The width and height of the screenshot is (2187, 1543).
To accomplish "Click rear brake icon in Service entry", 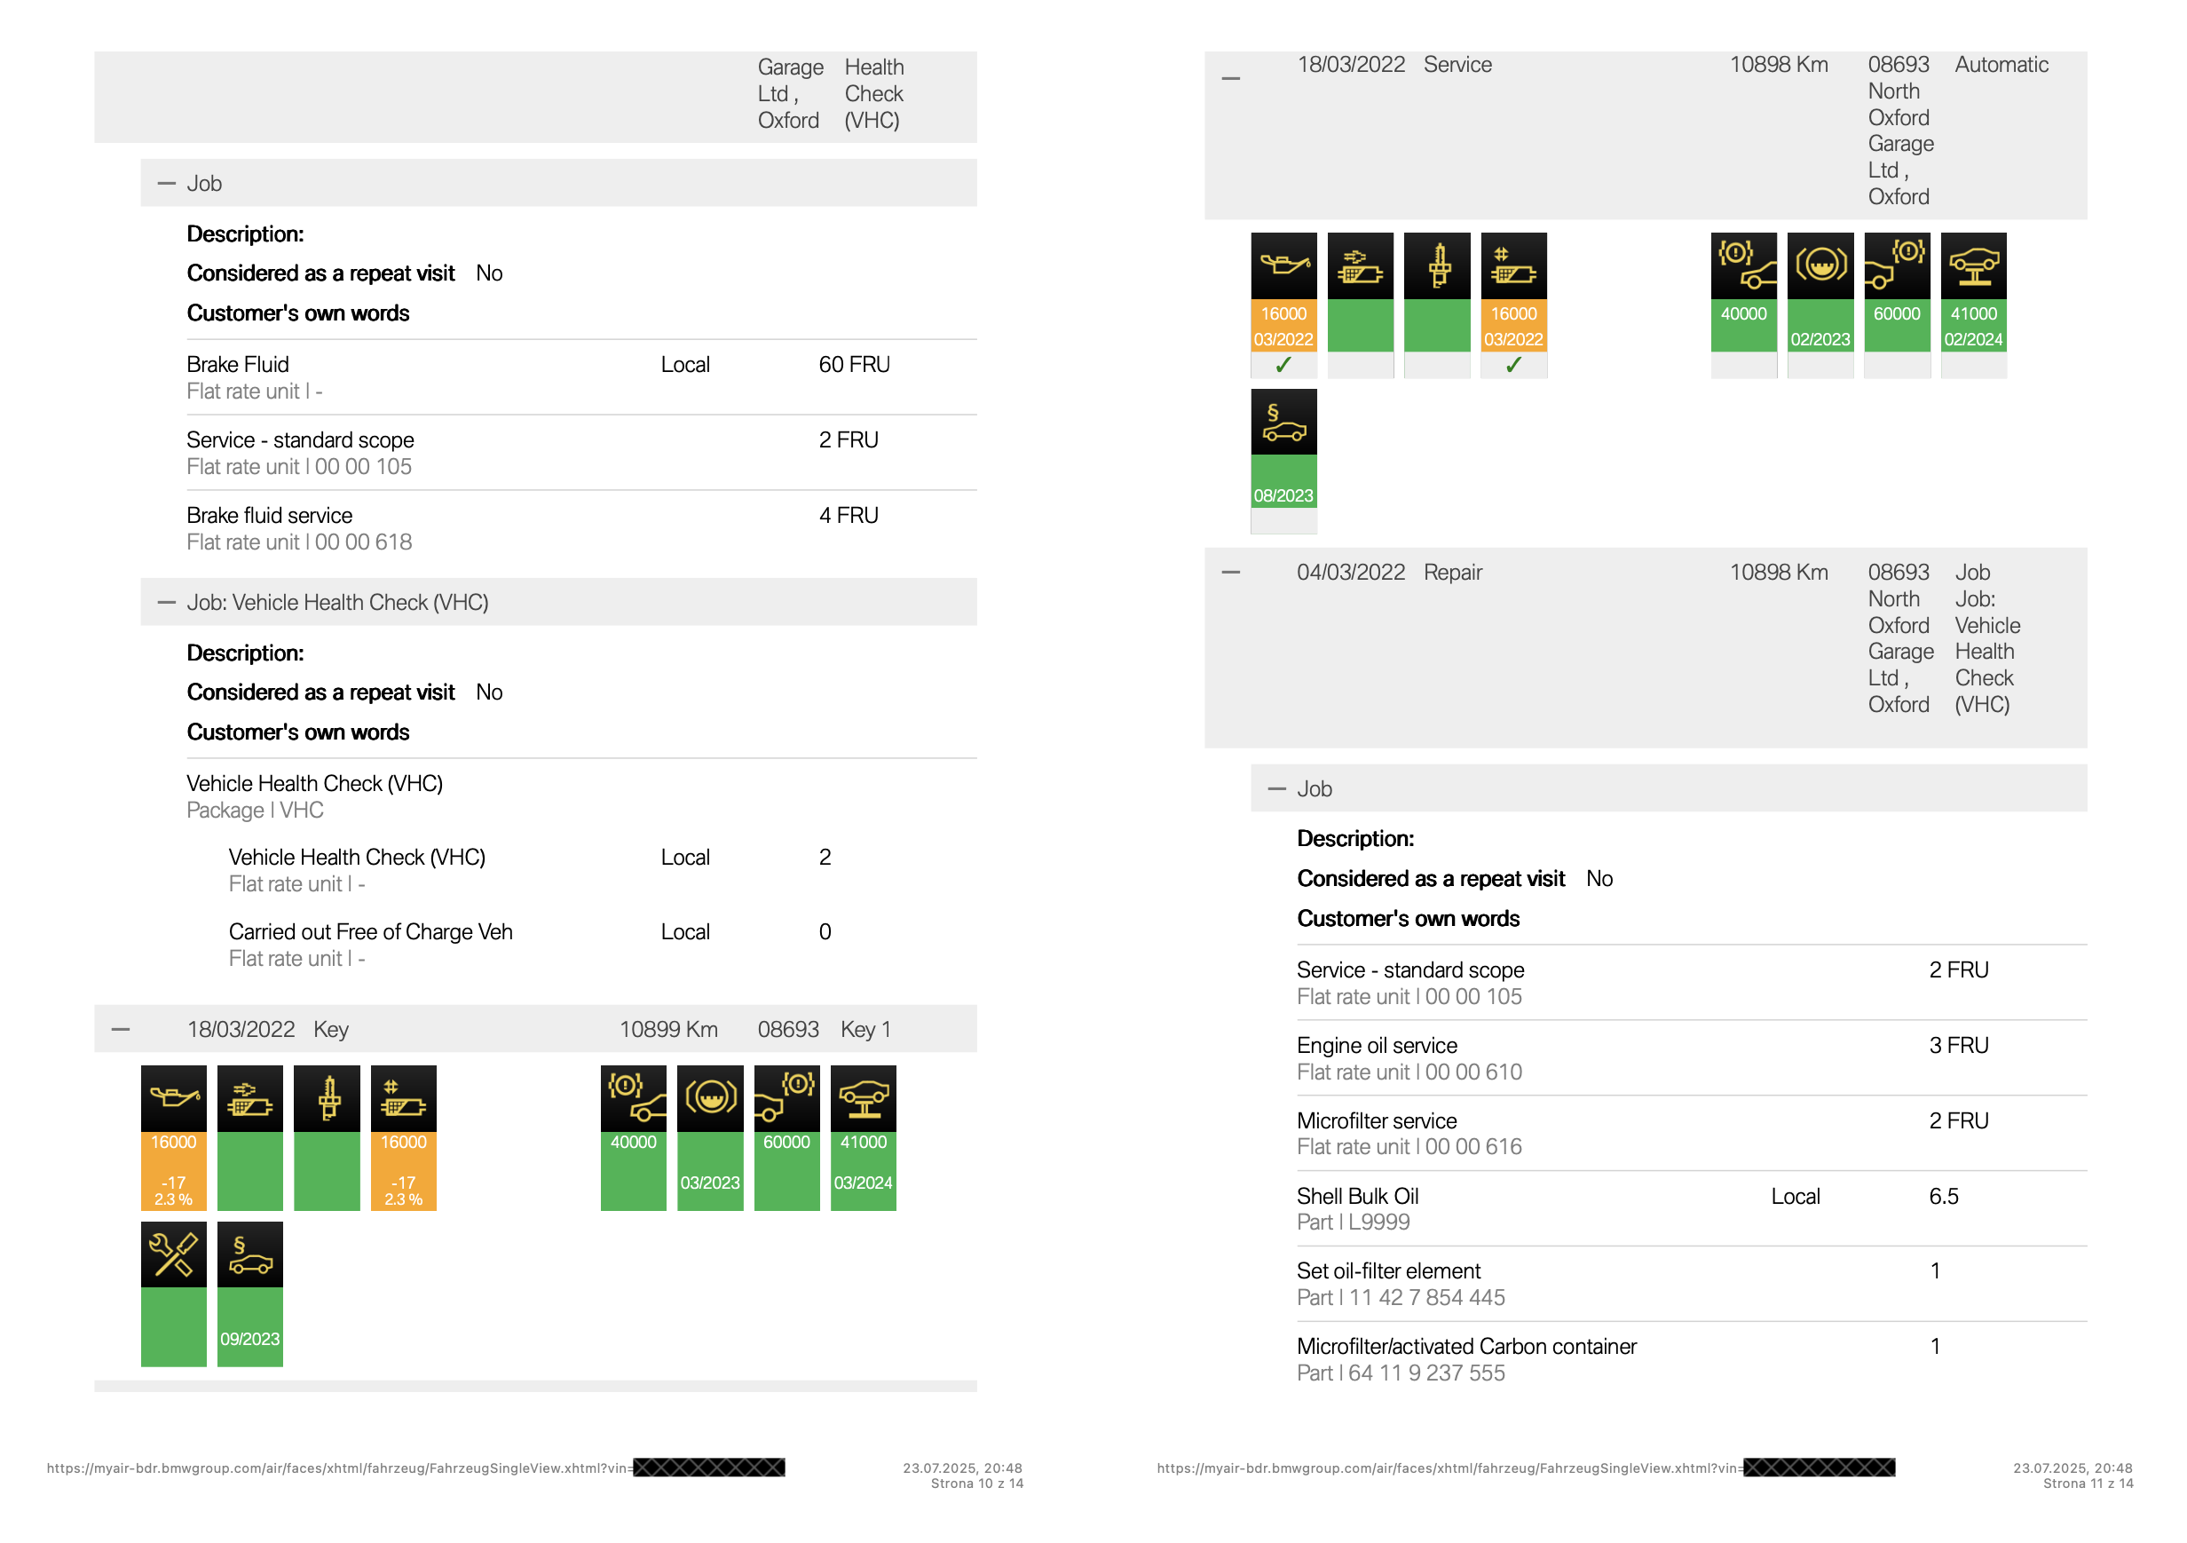I will [1897, 265].
